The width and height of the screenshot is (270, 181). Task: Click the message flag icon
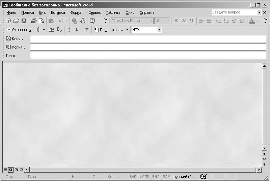(86, 30)
